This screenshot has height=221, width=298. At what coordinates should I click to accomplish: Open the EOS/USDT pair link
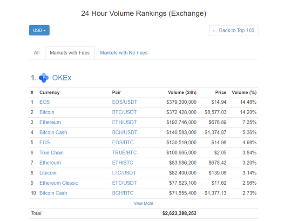(125, 102)
